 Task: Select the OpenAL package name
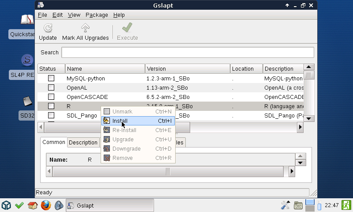(77, 87)
